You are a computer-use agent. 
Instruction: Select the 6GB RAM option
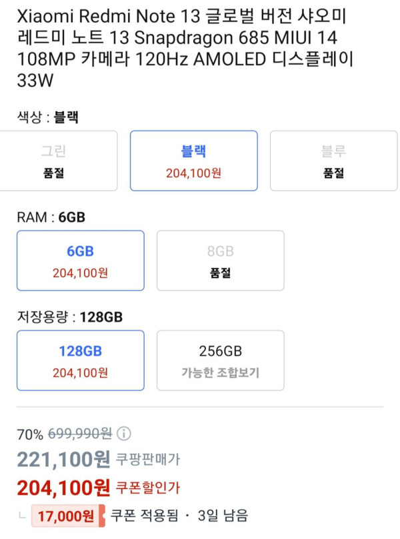pos(80,261)
